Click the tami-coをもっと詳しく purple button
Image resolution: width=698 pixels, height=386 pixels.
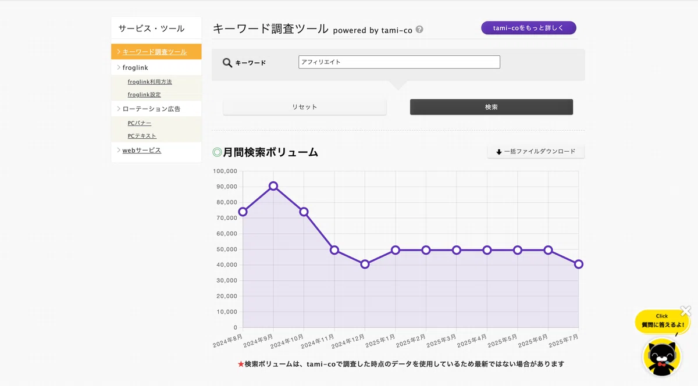(x=529, y=28)
